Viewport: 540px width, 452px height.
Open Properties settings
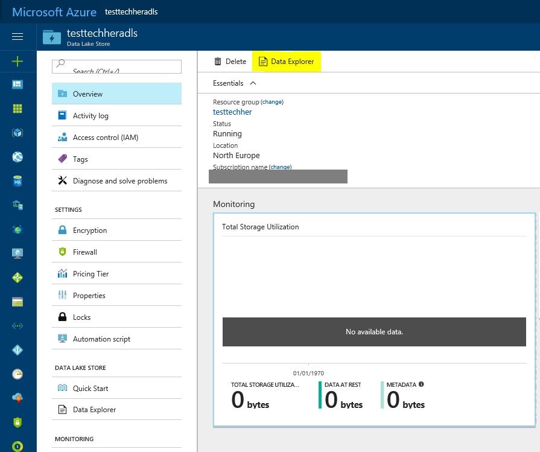116,295
